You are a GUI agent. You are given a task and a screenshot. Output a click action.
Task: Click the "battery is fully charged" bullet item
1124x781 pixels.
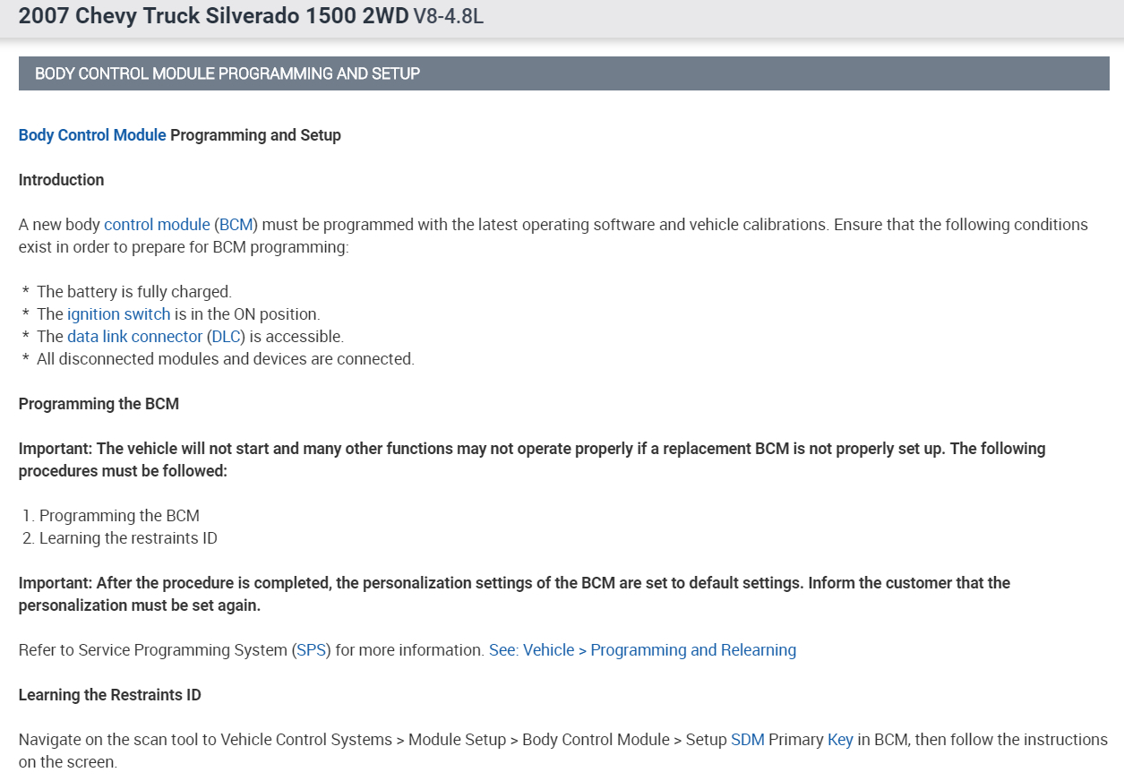pyautogui.click(x=134, y=292)
